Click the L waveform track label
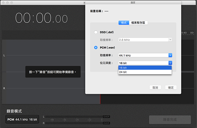Image resolution: width=197 pixels, height=128 pixels. pyautogui.click(x=4, y=55)
